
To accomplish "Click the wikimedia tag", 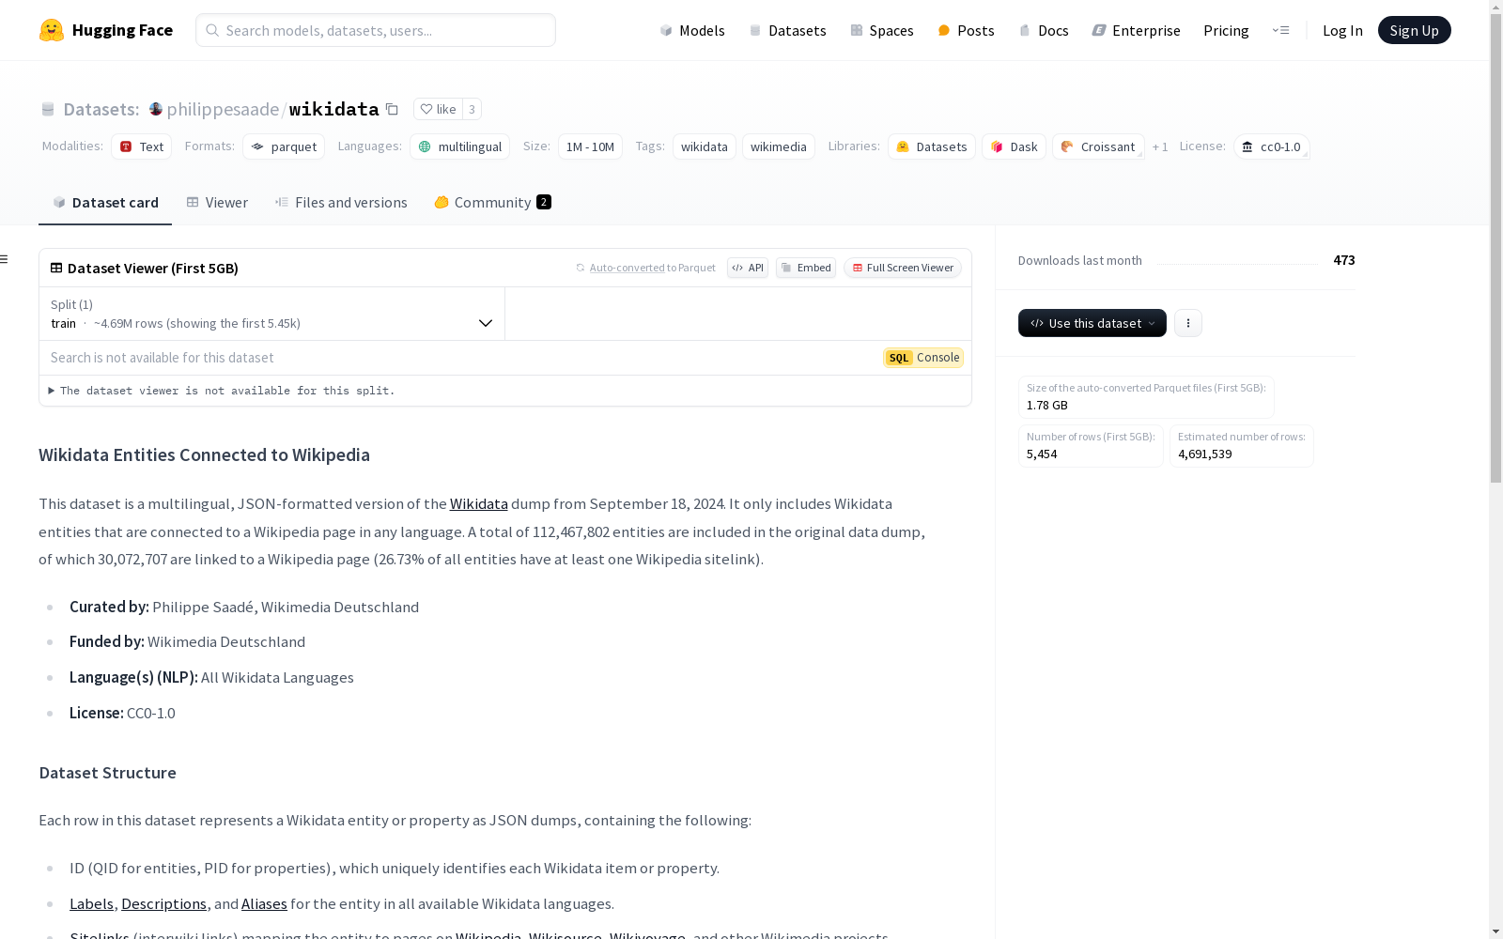I will 779,146.
